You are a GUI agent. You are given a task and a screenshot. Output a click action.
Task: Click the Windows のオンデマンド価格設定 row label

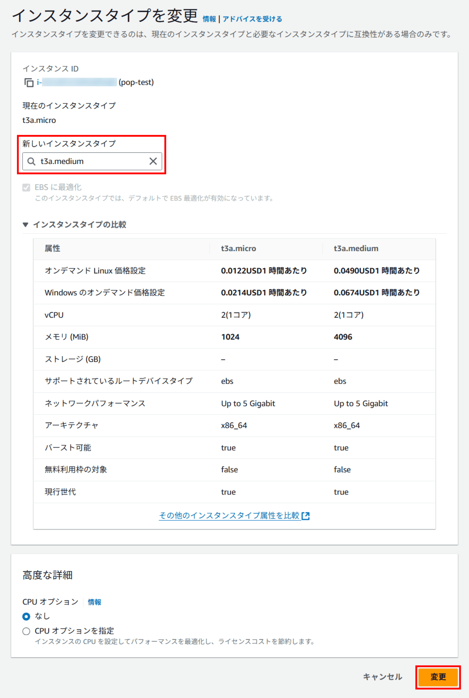pyautogui.click(x=105, y=292)
